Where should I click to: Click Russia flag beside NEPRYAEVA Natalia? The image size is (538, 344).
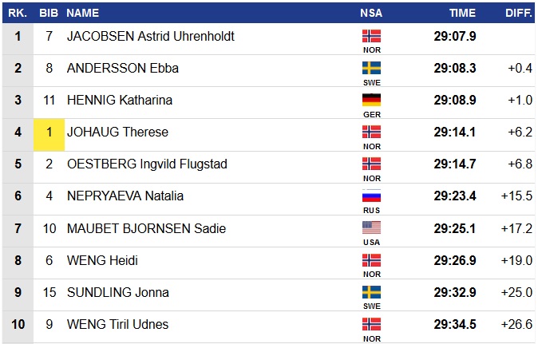coord(371,196)
